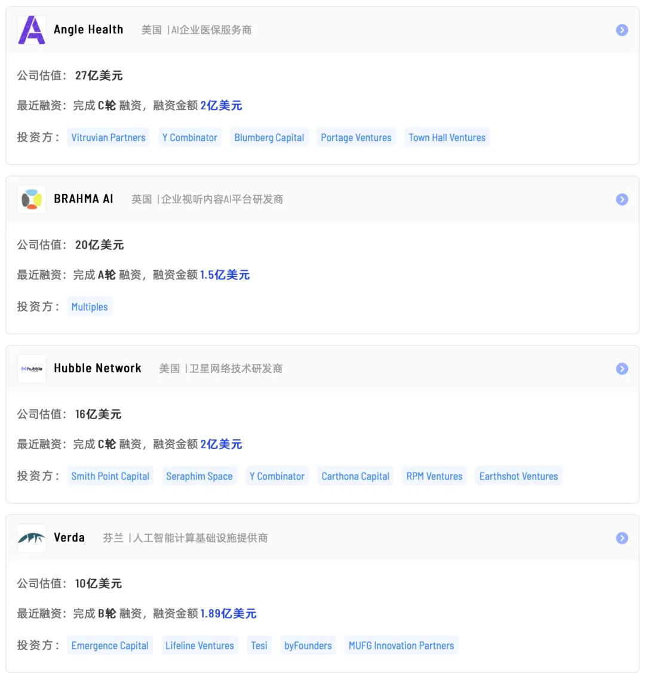Open MUFG Innovation Partners investor tag
Image resolution: width=645 pixels, height=673 pixels.
[x=401, y=646]
